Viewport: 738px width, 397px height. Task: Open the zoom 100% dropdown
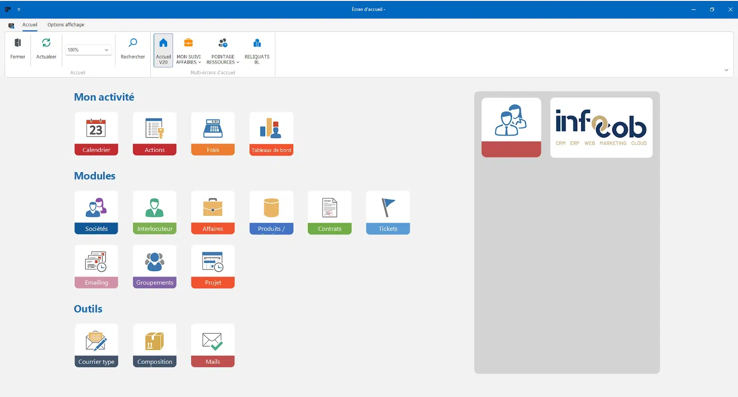pos(88,50)
